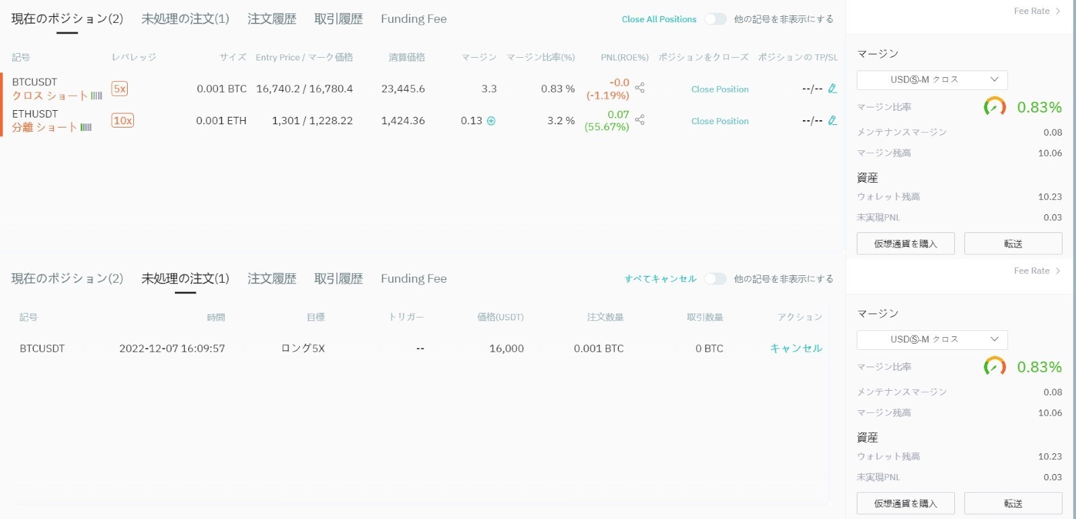
Task: Open the 10x leverage badge for ETHUSDT
Action: click(122, 121)
